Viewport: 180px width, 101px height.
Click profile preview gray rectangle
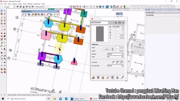(100, 34)
